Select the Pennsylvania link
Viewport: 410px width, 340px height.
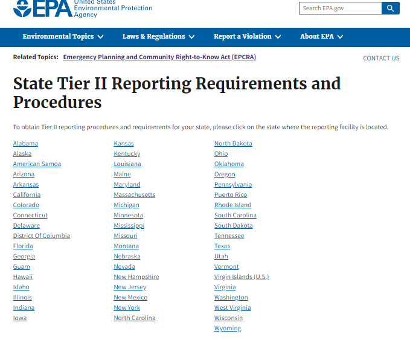coord(233,184)
